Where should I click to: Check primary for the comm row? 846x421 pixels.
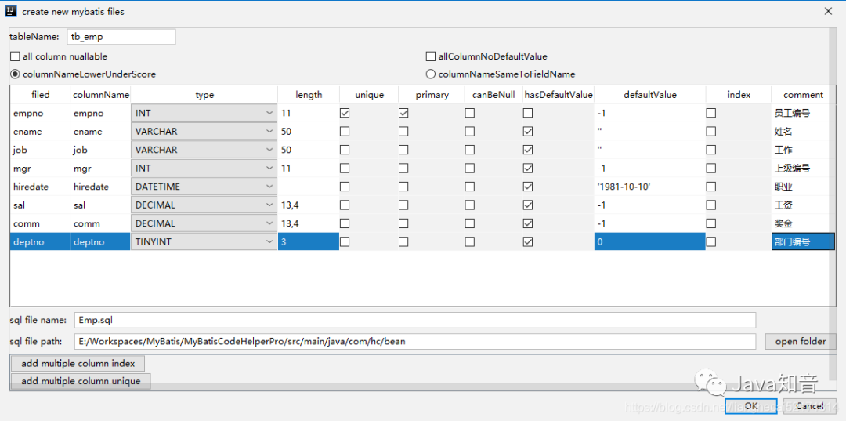pyautogui.click(x=403, y=223)
